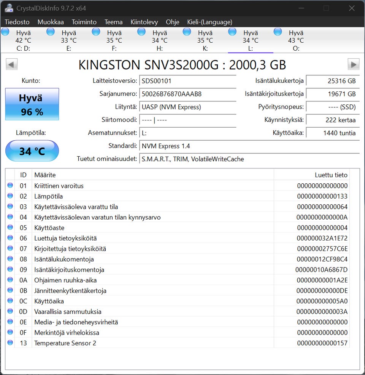This screenshot has height=375, width=365.
Task: Select drive E: status orb
Action: tap(51, 32)
